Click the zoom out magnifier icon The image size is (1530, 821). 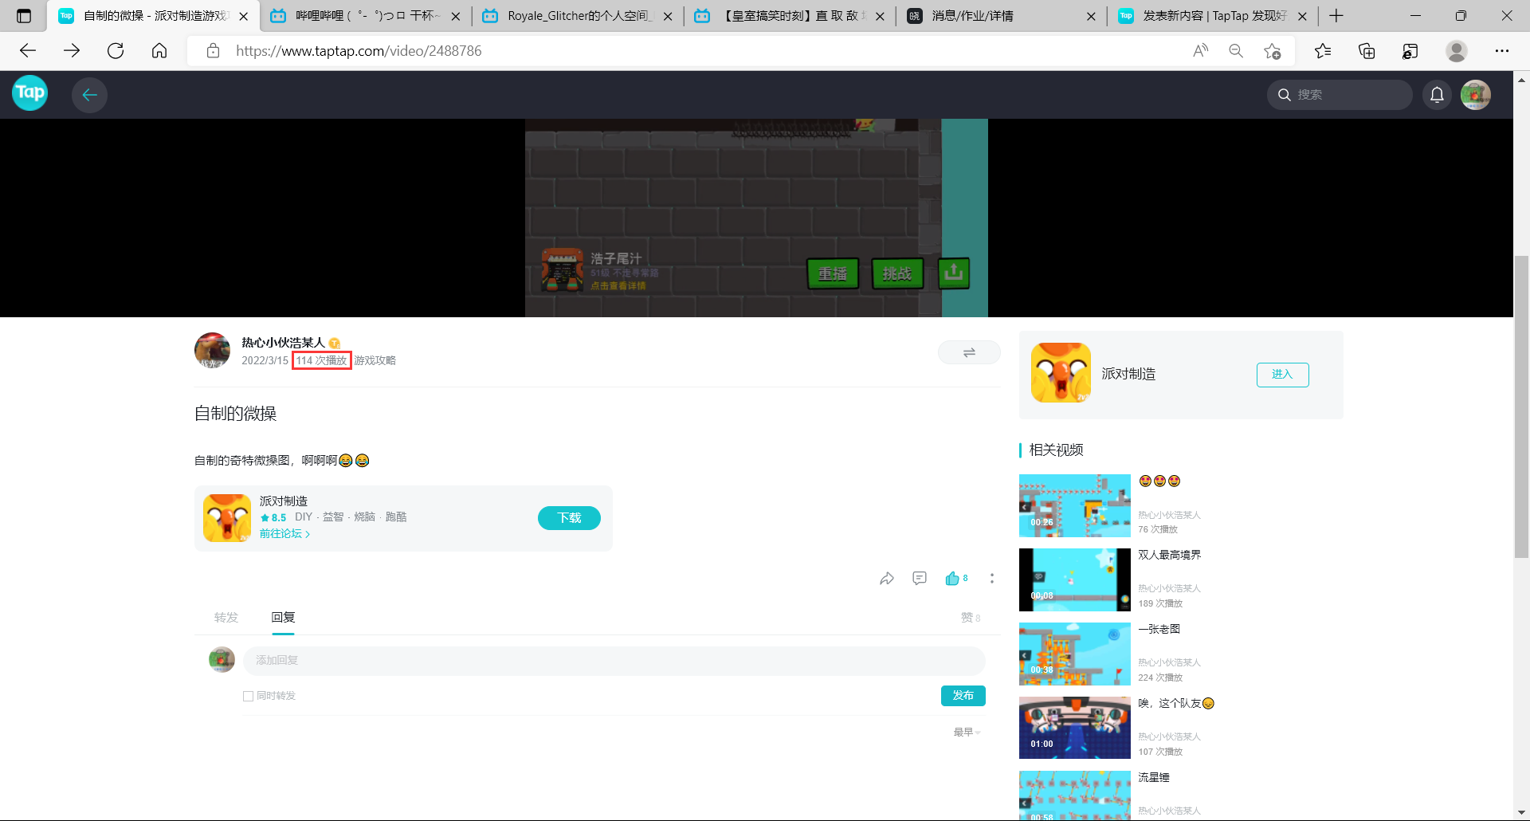click(x=1236, y=51)
